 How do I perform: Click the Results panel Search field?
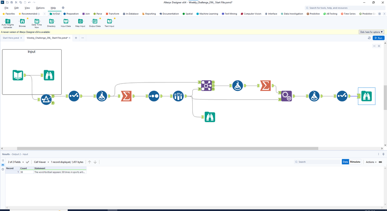[x=317, y=162]
